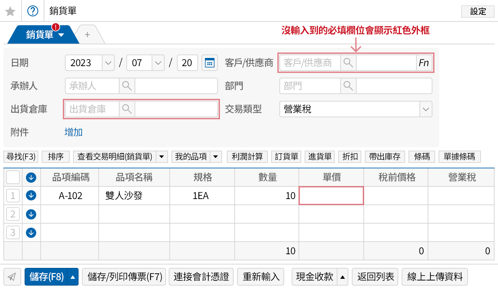Open the month 07 dropdown
Image resolution: width=498 pixels, height=289 pixels.
[158, 63]
